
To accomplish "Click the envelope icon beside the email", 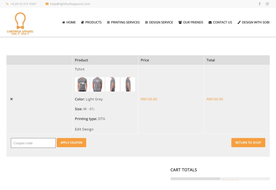I will click(47, 4).
